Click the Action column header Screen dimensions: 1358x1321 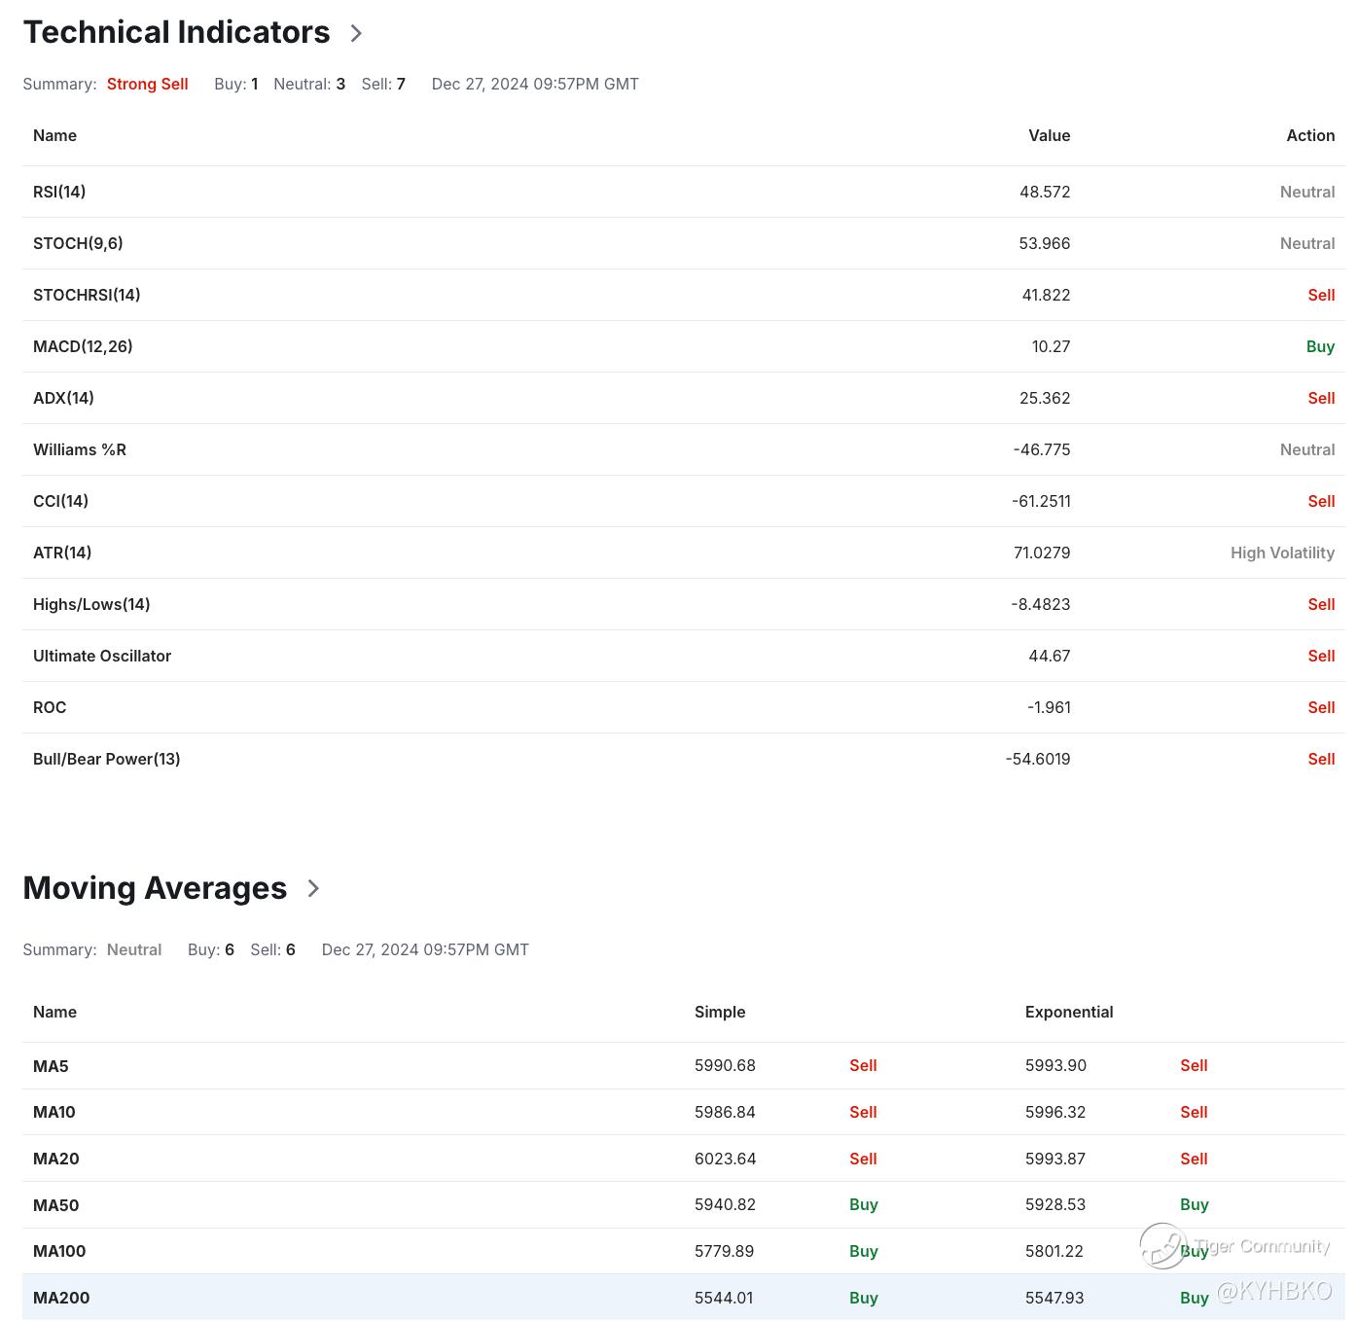coord(1310,135)
